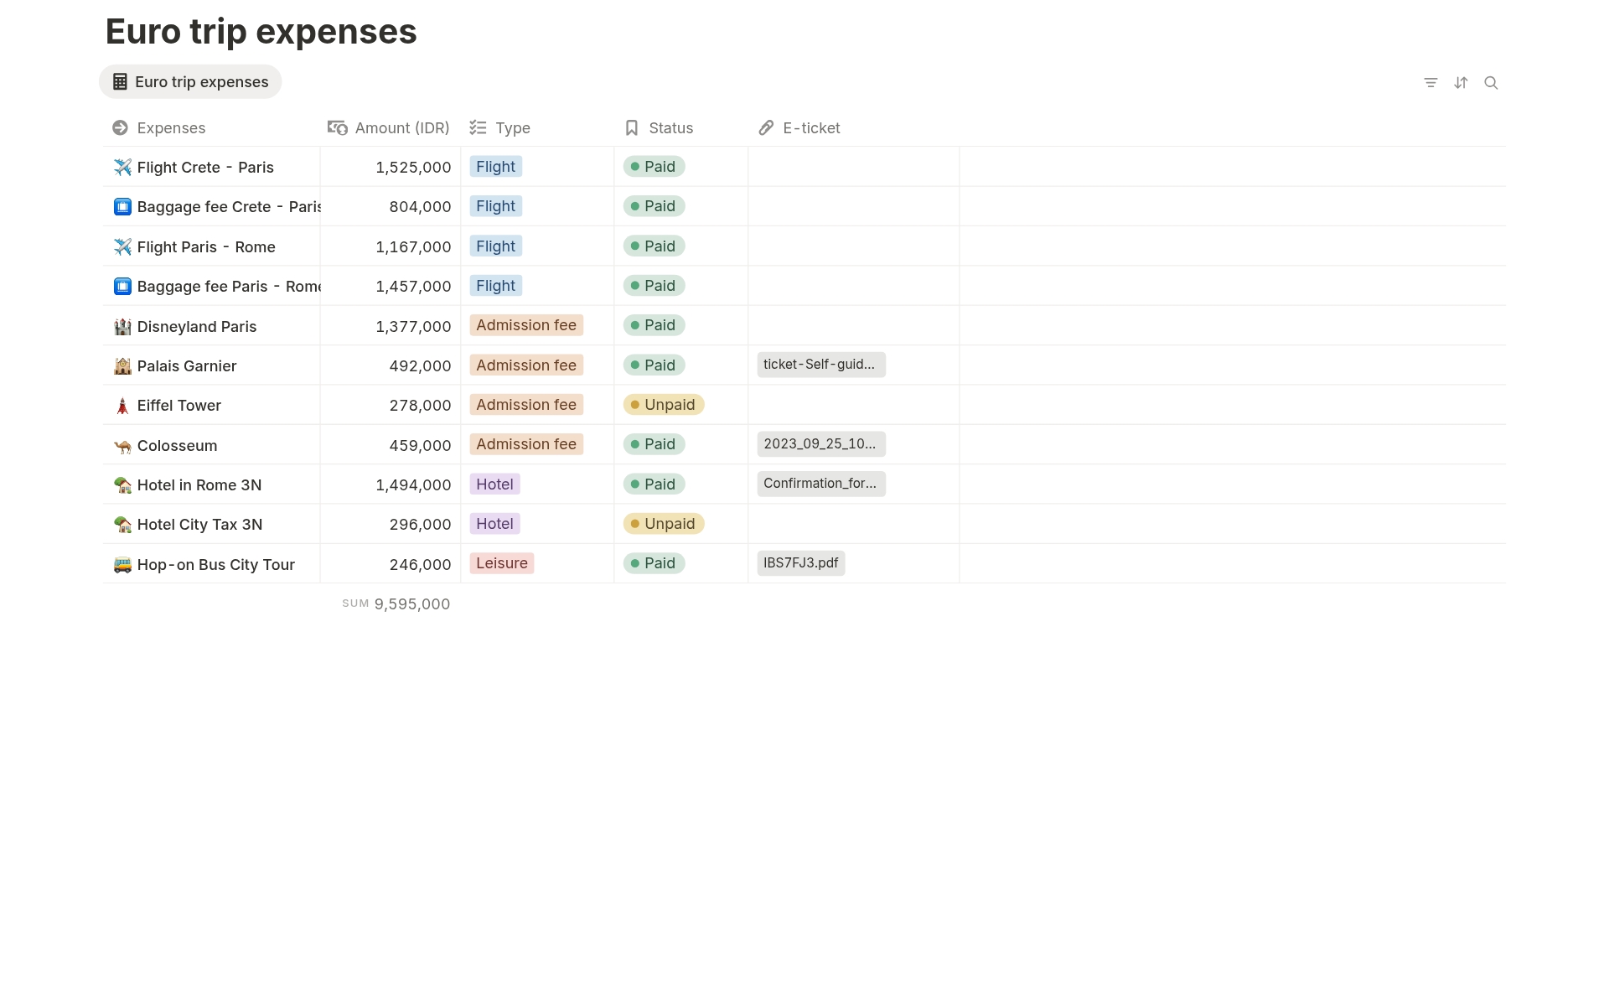1609x1005 pixels.
Task: Open the Confirmation_for... file attachment
Action: pyautogui.click(x=820, y=484)
